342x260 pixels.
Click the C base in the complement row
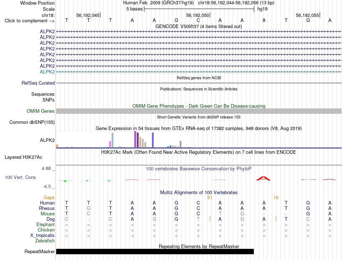click(198, 20)
